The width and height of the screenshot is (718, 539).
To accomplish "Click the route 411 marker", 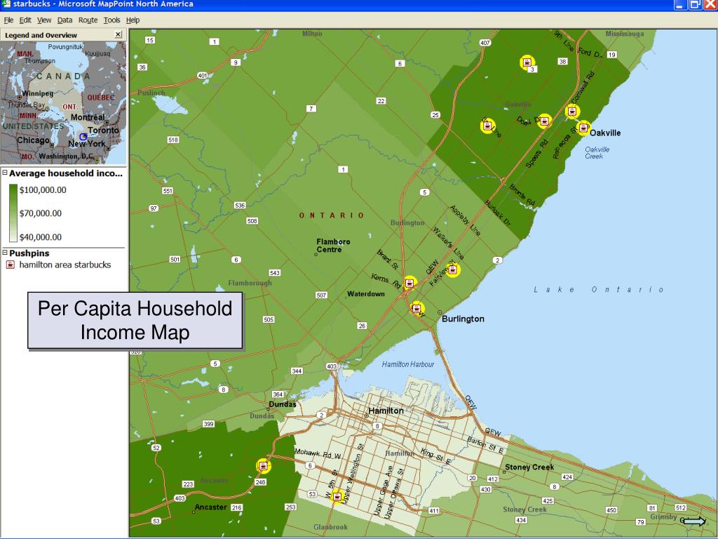I will (433, 510).
